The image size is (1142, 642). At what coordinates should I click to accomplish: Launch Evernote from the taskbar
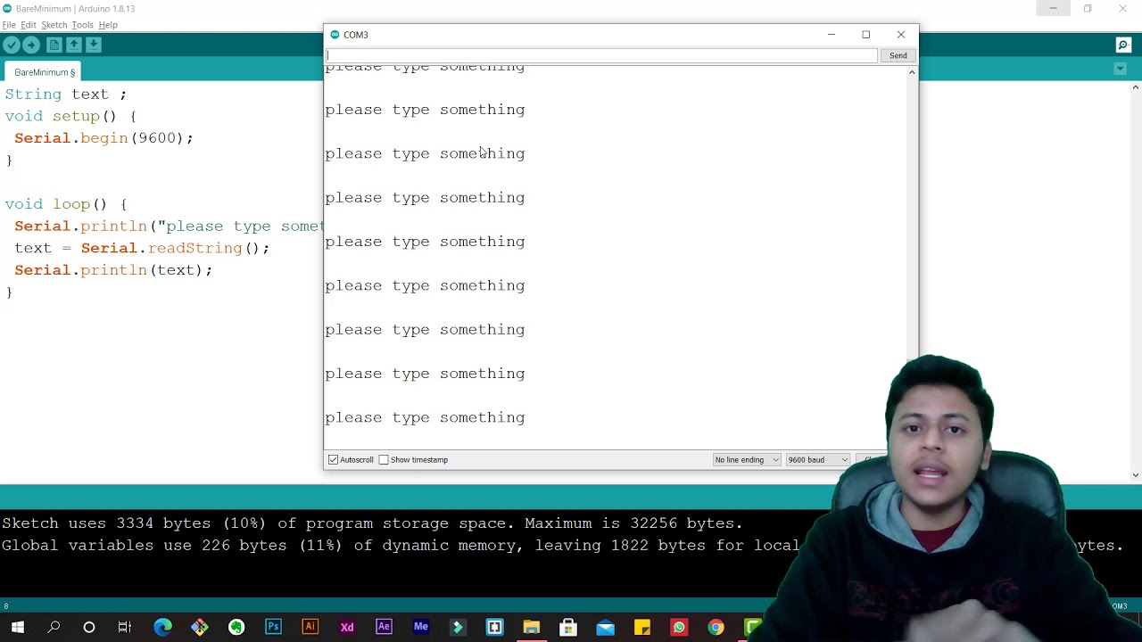point(236,628)
